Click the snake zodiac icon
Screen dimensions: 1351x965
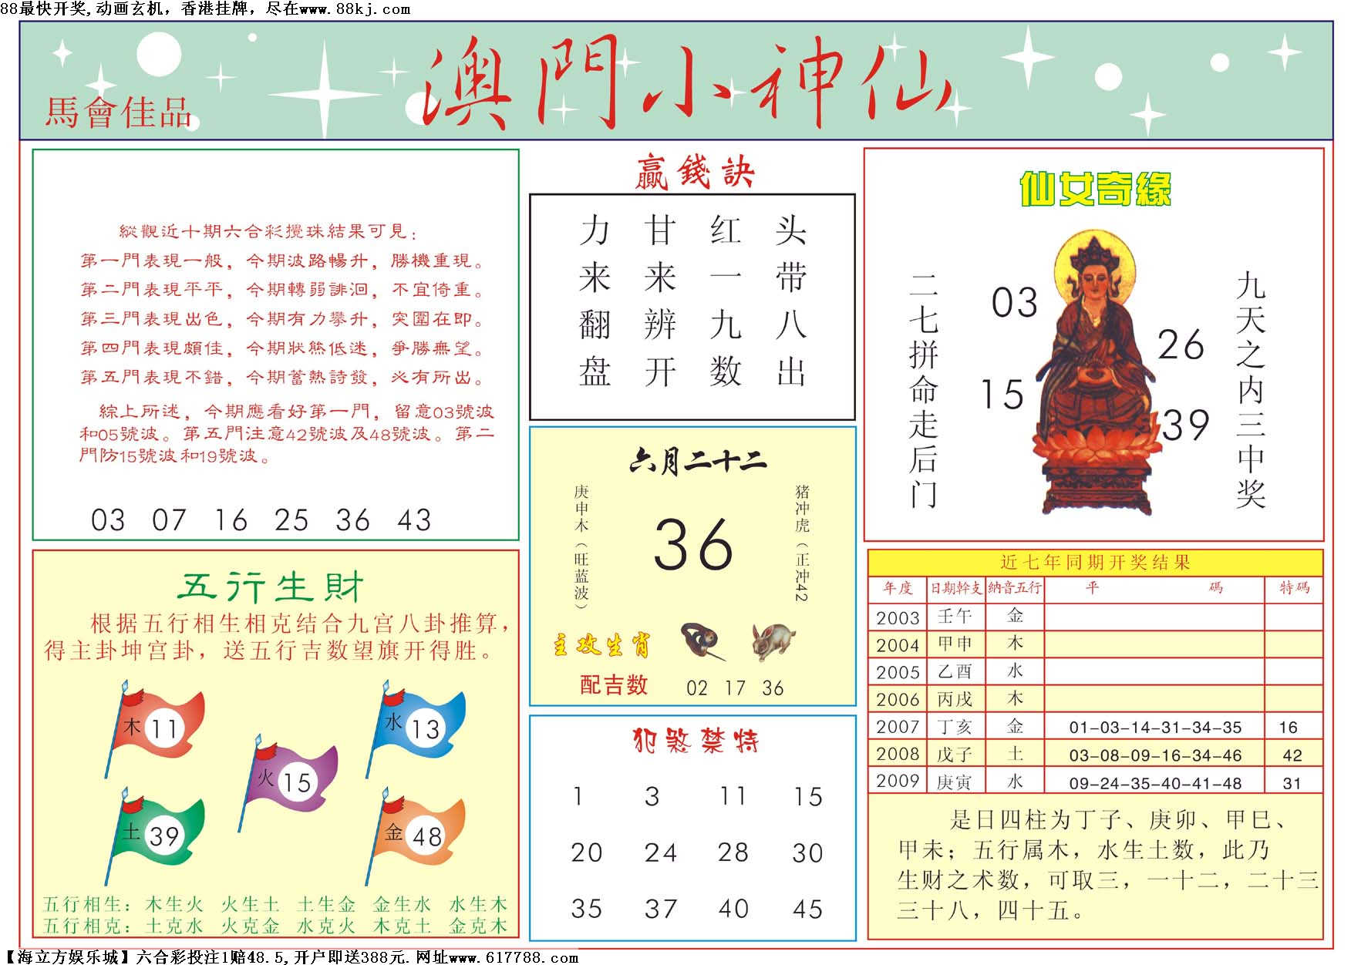(702, 642)
